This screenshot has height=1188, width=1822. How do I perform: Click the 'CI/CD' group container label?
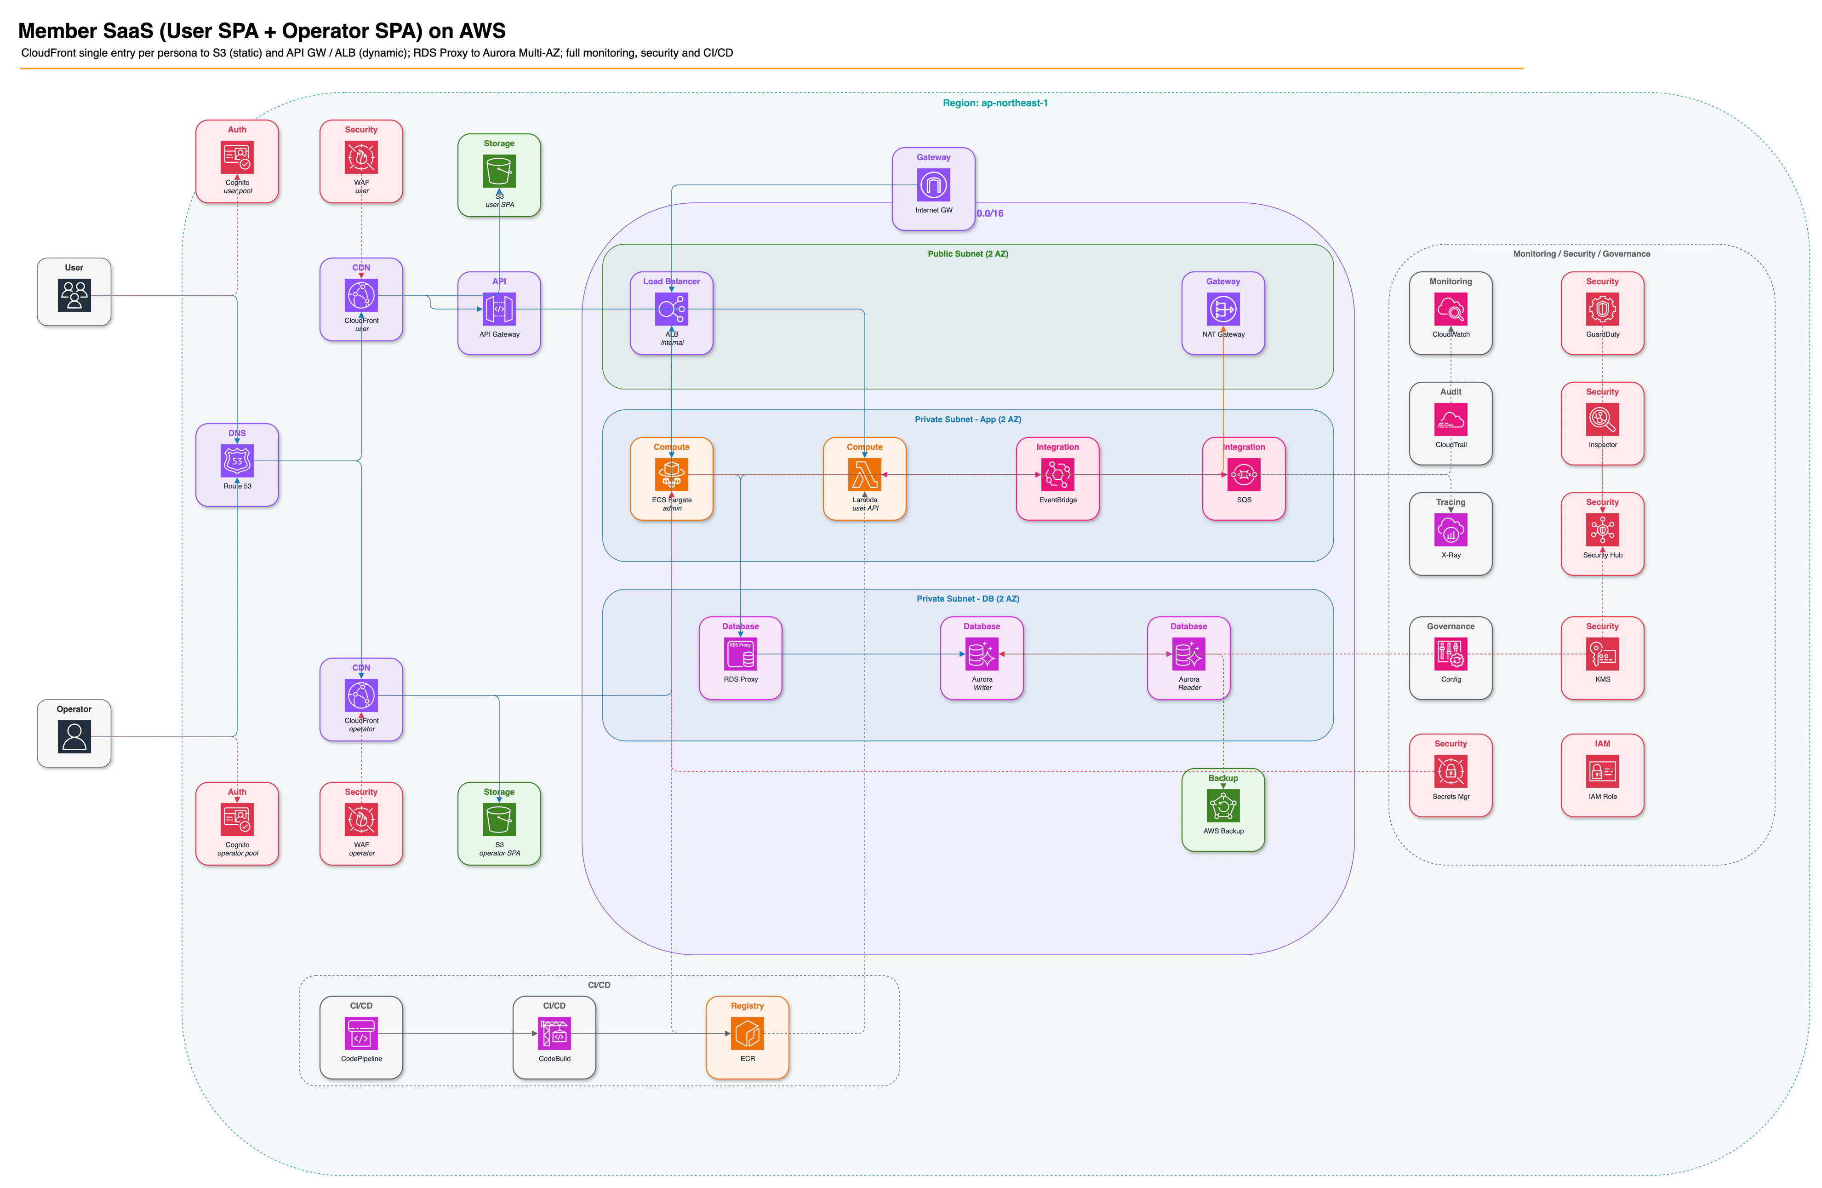coord(599,984)
